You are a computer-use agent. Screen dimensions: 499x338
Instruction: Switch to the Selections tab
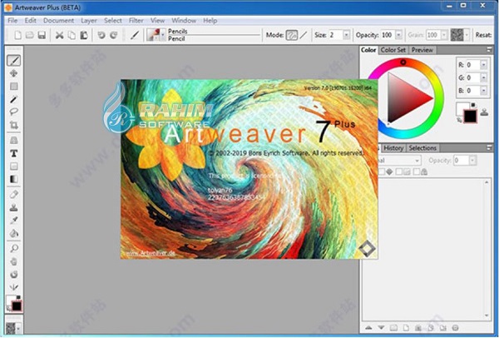422,148
